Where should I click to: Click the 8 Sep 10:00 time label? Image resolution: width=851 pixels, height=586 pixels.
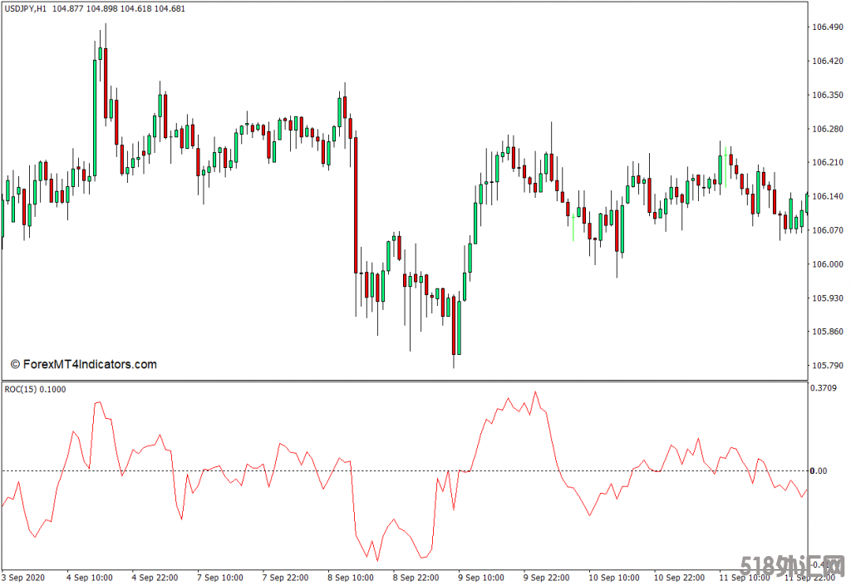[350, 577]
